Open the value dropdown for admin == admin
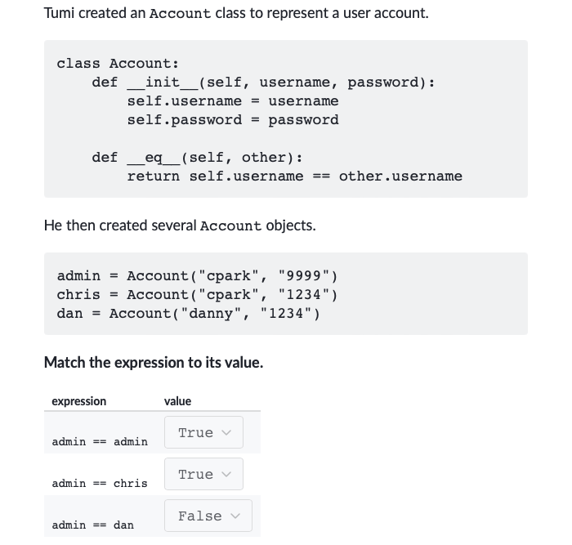Viewport: 572px width, 545px height. click(x=203, y=432)
